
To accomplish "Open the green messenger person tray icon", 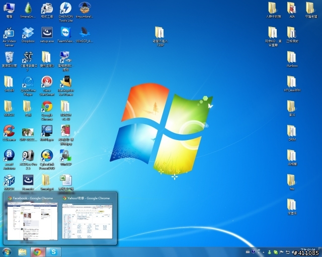I will pos(270,252).
